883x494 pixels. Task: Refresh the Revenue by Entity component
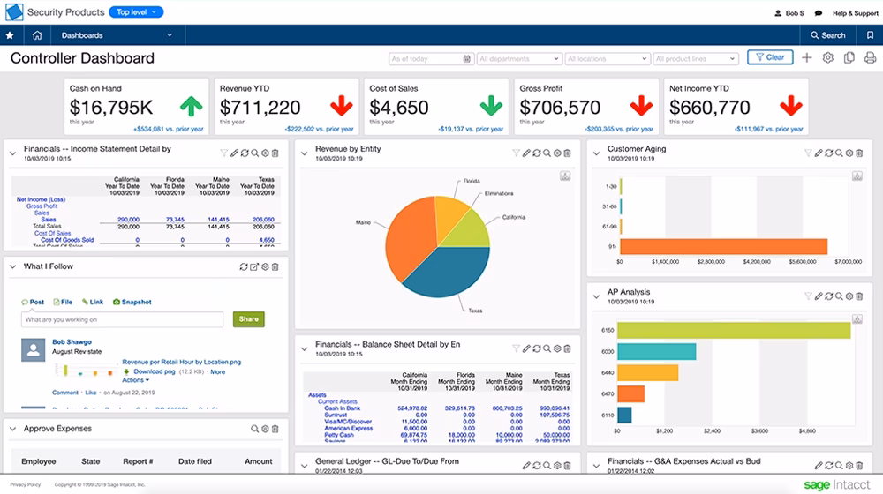536,153
